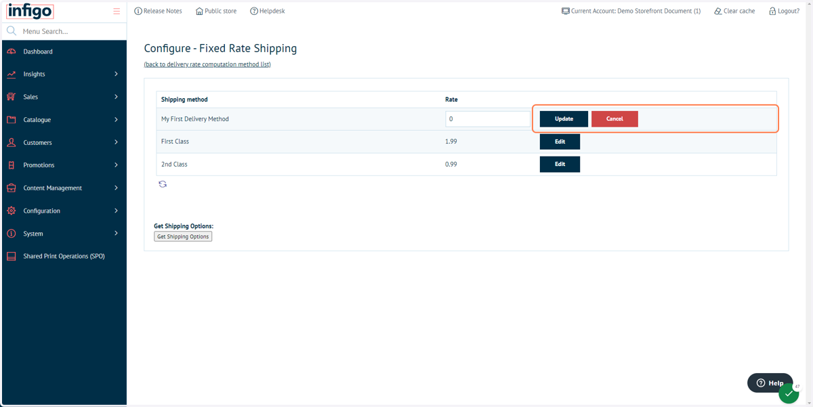Click the 0.99 rate value

[451, 165]
